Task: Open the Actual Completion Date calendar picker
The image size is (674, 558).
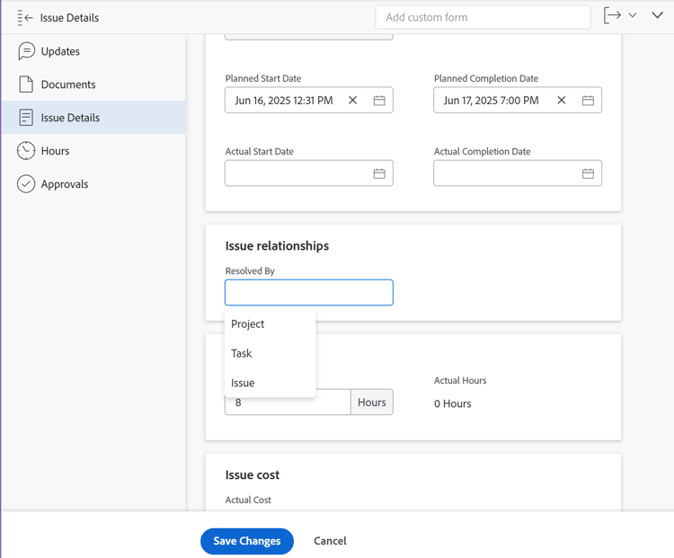Action: (x=588, y=173)
